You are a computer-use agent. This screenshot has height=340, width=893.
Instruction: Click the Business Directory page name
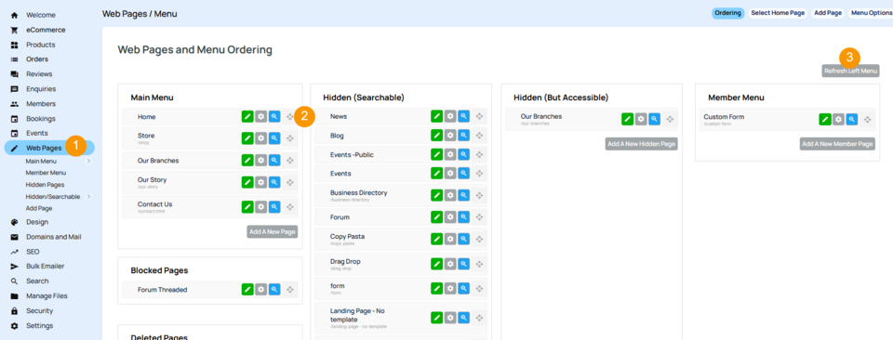[x=358, y=192]
